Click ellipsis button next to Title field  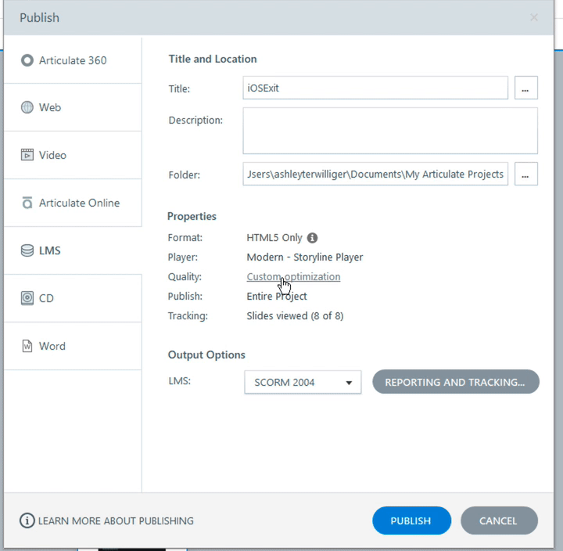525,88
